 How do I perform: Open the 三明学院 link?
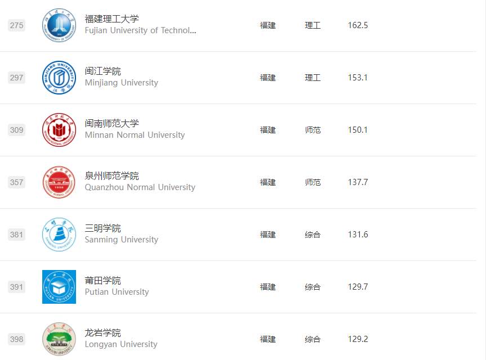point(102,228)
